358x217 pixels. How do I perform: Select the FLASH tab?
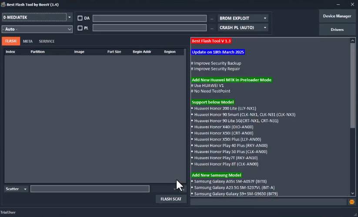tap(11, 41)
